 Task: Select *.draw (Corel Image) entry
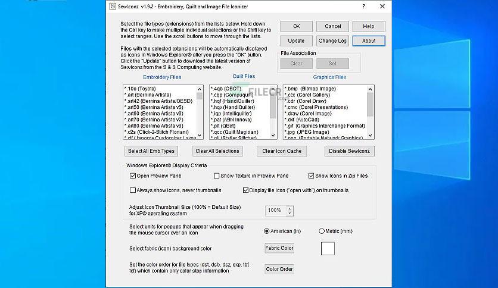click(x=325, y=114)
